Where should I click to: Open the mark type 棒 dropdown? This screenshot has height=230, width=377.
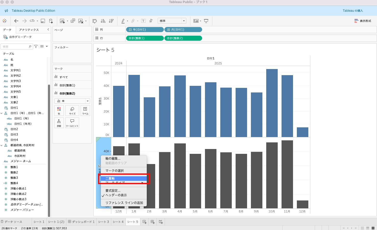[x=72, y=101]
